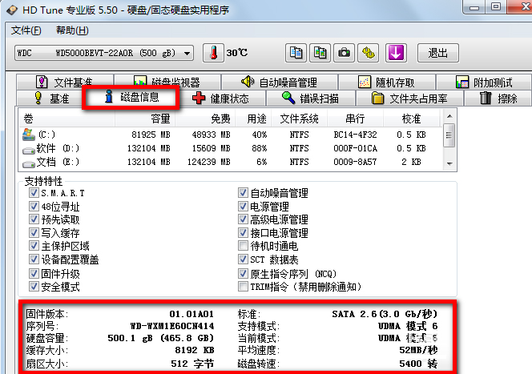532x374 pixels.
Task: Toggle the 固件升级 checkbox
Action: click(34, 273)
